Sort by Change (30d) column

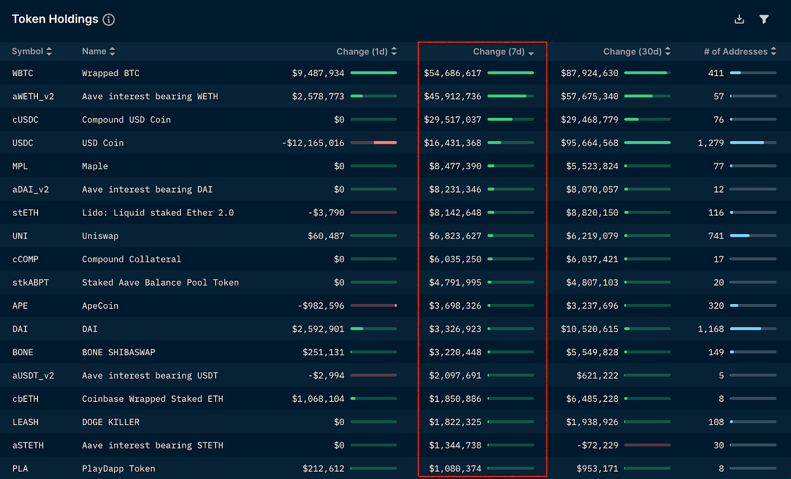pyautogui.click(x=637, y=52)
